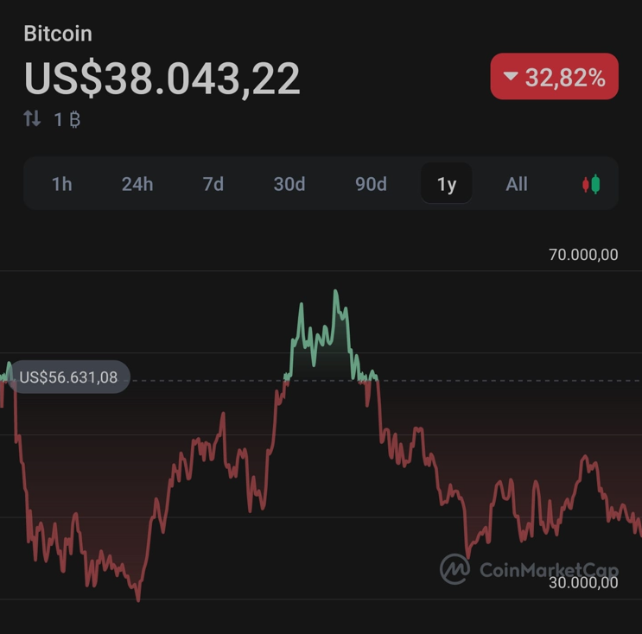The height and width of the screenshot is (634, 642).
Task: Tap the green peak of the chart
Action: click(x=335, y=294)
